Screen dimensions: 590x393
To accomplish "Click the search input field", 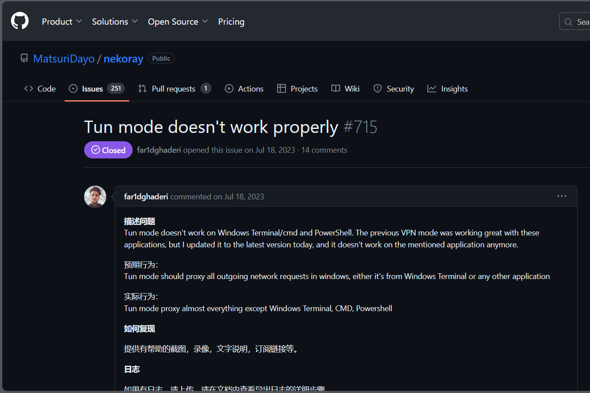I will pyautogui.click(x=577, y=22).
